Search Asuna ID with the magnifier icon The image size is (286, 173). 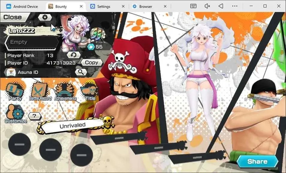click(81, 72)
